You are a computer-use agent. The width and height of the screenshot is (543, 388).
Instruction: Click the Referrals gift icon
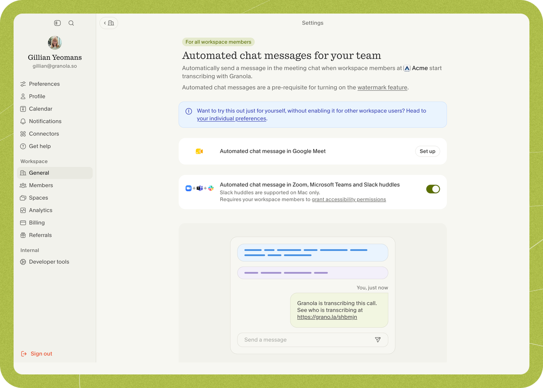click(23, 235)
